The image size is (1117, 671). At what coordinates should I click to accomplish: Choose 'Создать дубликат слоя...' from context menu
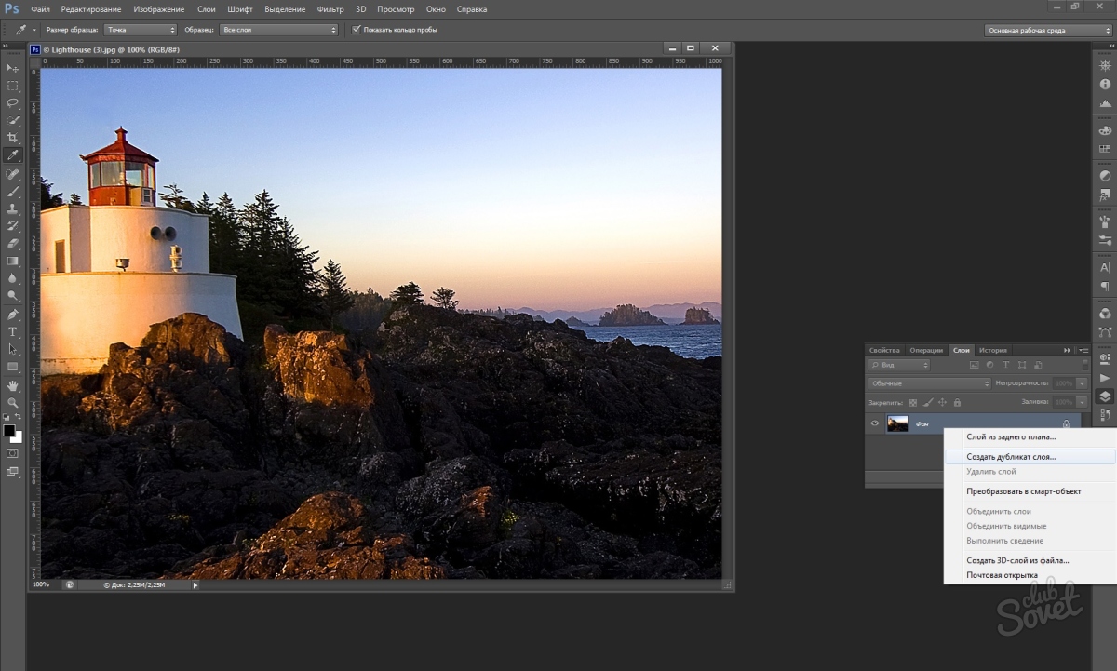[x=1011, y=457]
